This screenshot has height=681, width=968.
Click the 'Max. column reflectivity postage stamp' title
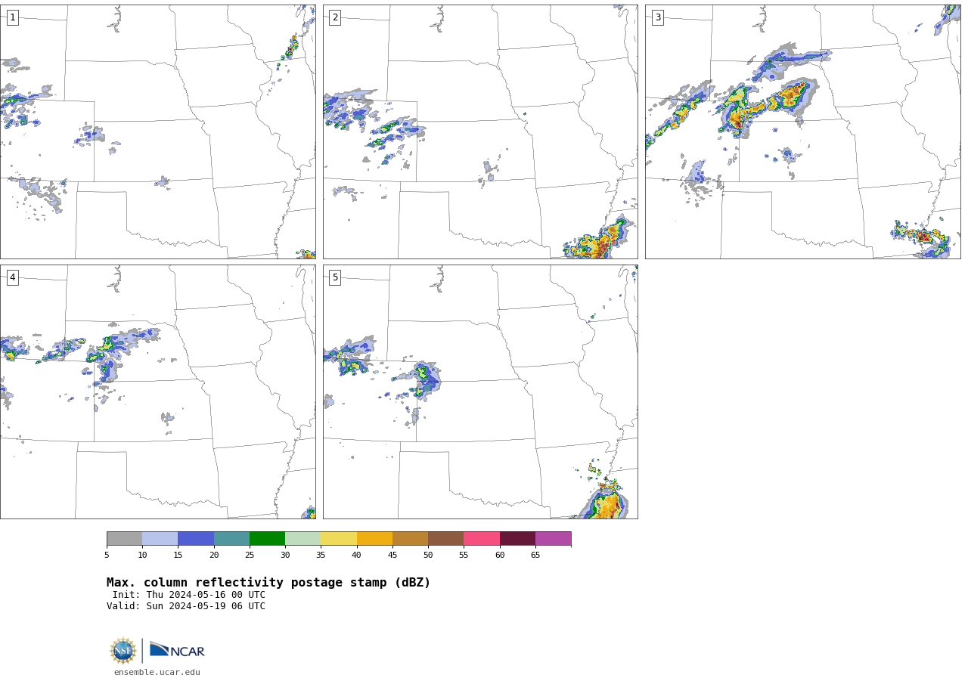pos(268,583)
